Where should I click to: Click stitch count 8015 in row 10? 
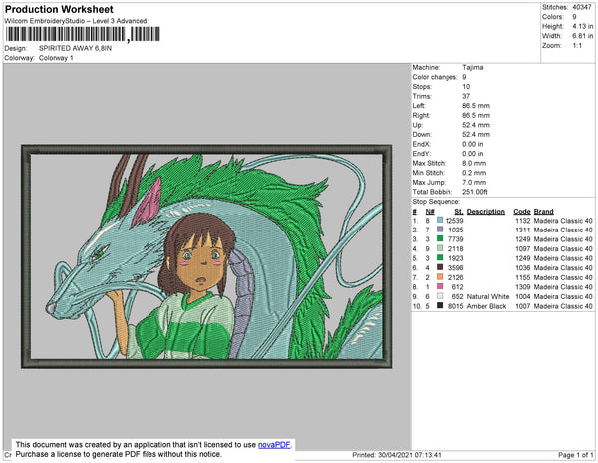(x=456, y=306)
